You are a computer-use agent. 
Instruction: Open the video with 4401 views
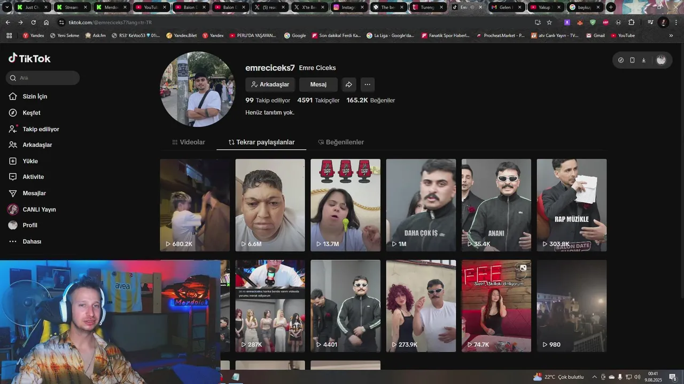(346, 306)
